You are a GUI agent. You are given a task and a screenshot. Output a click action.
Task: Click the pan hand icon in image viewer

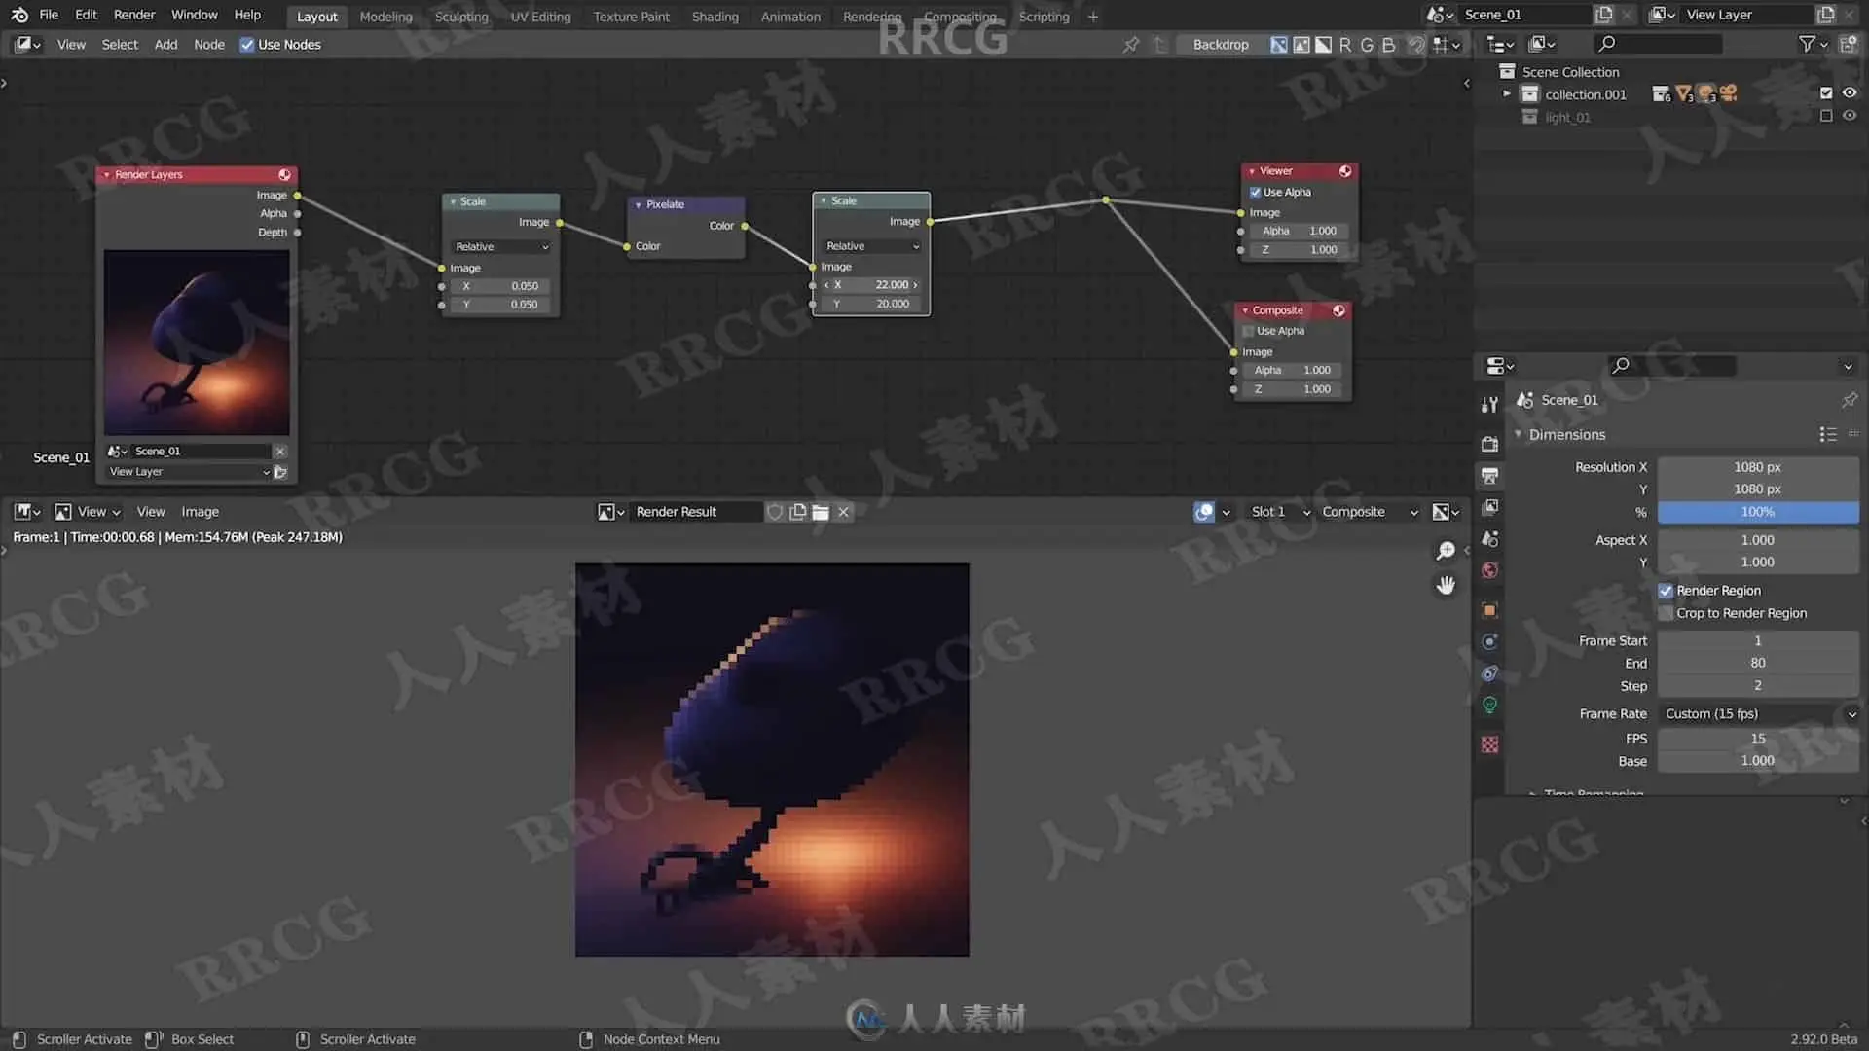1446,585
